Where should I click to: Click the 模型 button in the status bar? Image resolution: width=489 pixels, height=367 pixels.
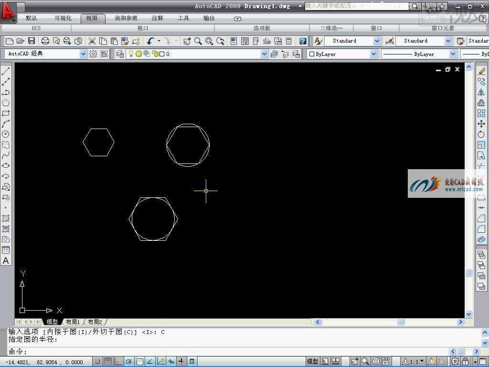coord(312,361)
